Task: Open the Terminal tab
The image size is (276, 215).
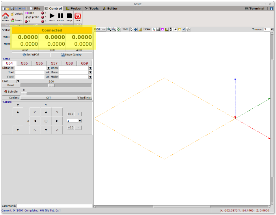Action: click(255, 8)
